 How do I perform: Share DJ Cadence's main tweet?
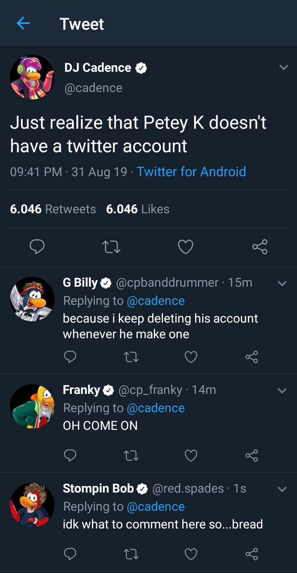coord(260,247)
